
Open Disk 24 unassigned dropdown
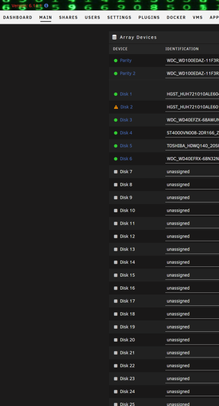click(x=192, y=392)
